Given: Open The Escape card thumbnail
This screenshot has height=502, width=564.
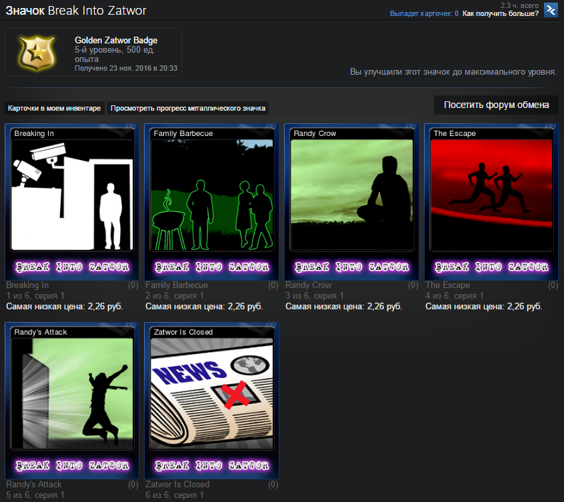Looking at the screenshot, I should (x=491, y=202).
